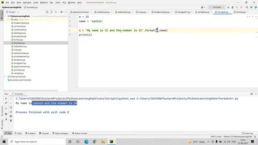
Task: Open Search Everywhere magnifier in the top toolbar
Action: pos(247,7)
